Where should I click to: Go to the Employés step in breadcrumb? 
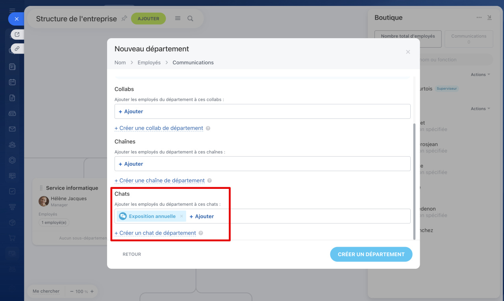[149, 63]
